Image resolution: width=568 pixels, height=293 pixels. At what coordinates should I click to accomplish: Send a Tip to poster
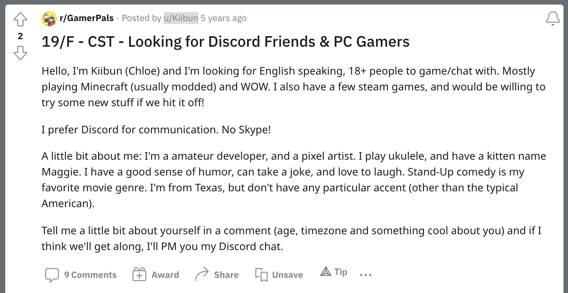341,272
